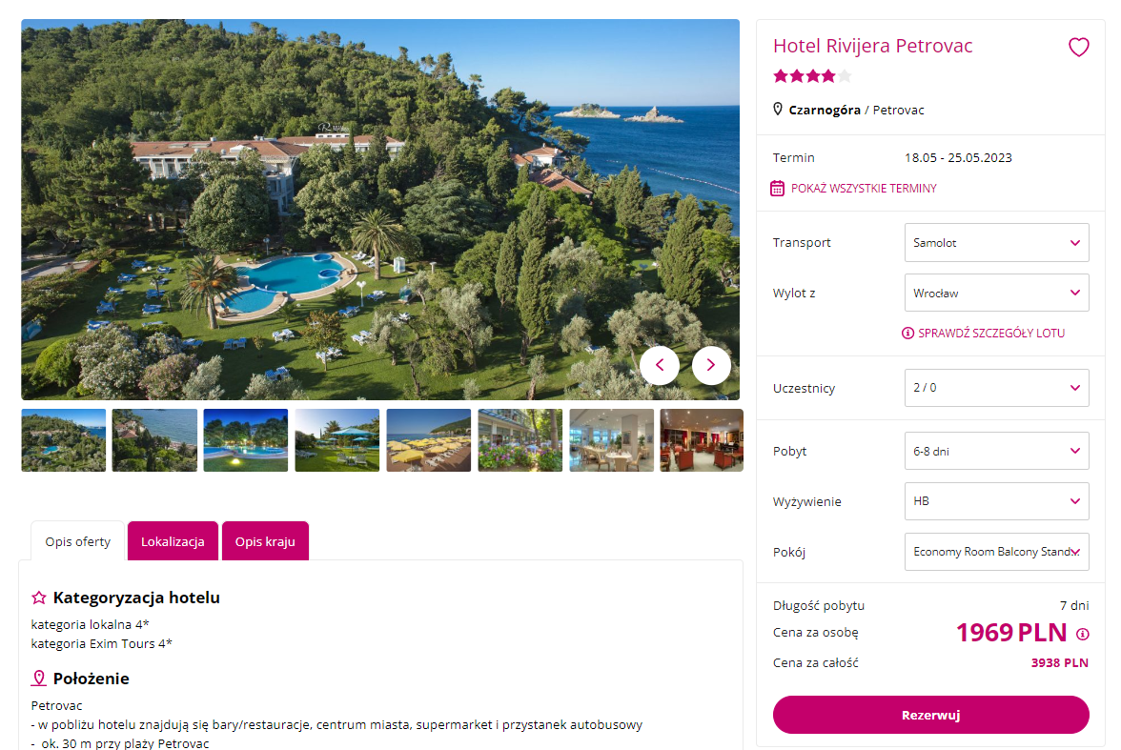
Task: Open the Wyżywienie dropdown showing HB
Action: coord(996,501)
